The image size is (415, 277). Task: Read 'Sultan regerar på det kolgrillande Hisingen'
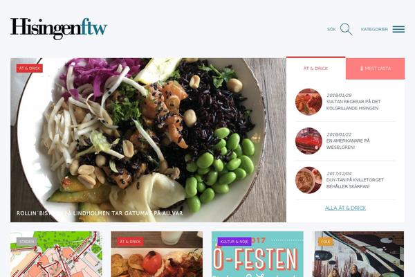(x=353, y=105)
